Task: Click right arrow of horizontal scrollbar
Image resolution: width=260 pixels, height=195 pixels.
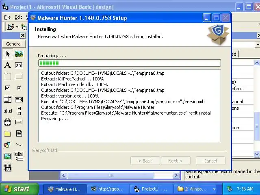Action: pyautogui.click(x=176, y=175)
